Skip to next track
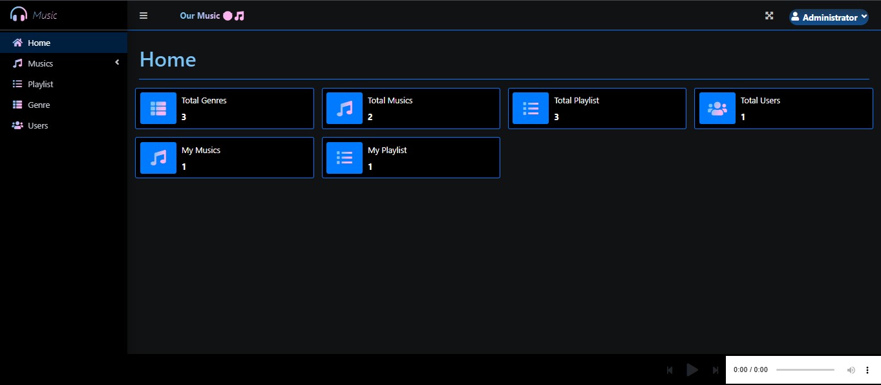This screenshot has height=385, width=881. pos(716,370)
